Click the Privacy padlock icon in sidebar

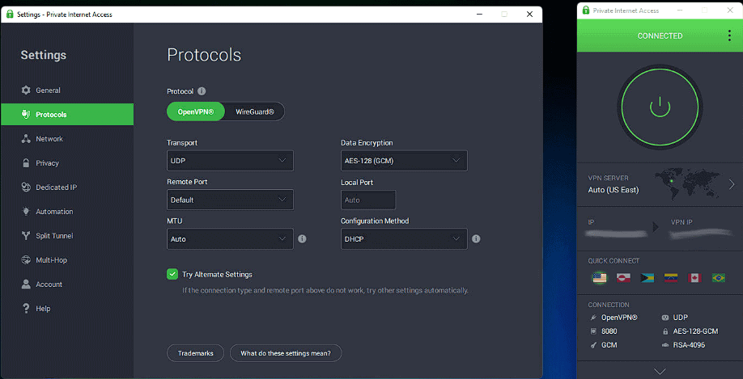(26, 163)
